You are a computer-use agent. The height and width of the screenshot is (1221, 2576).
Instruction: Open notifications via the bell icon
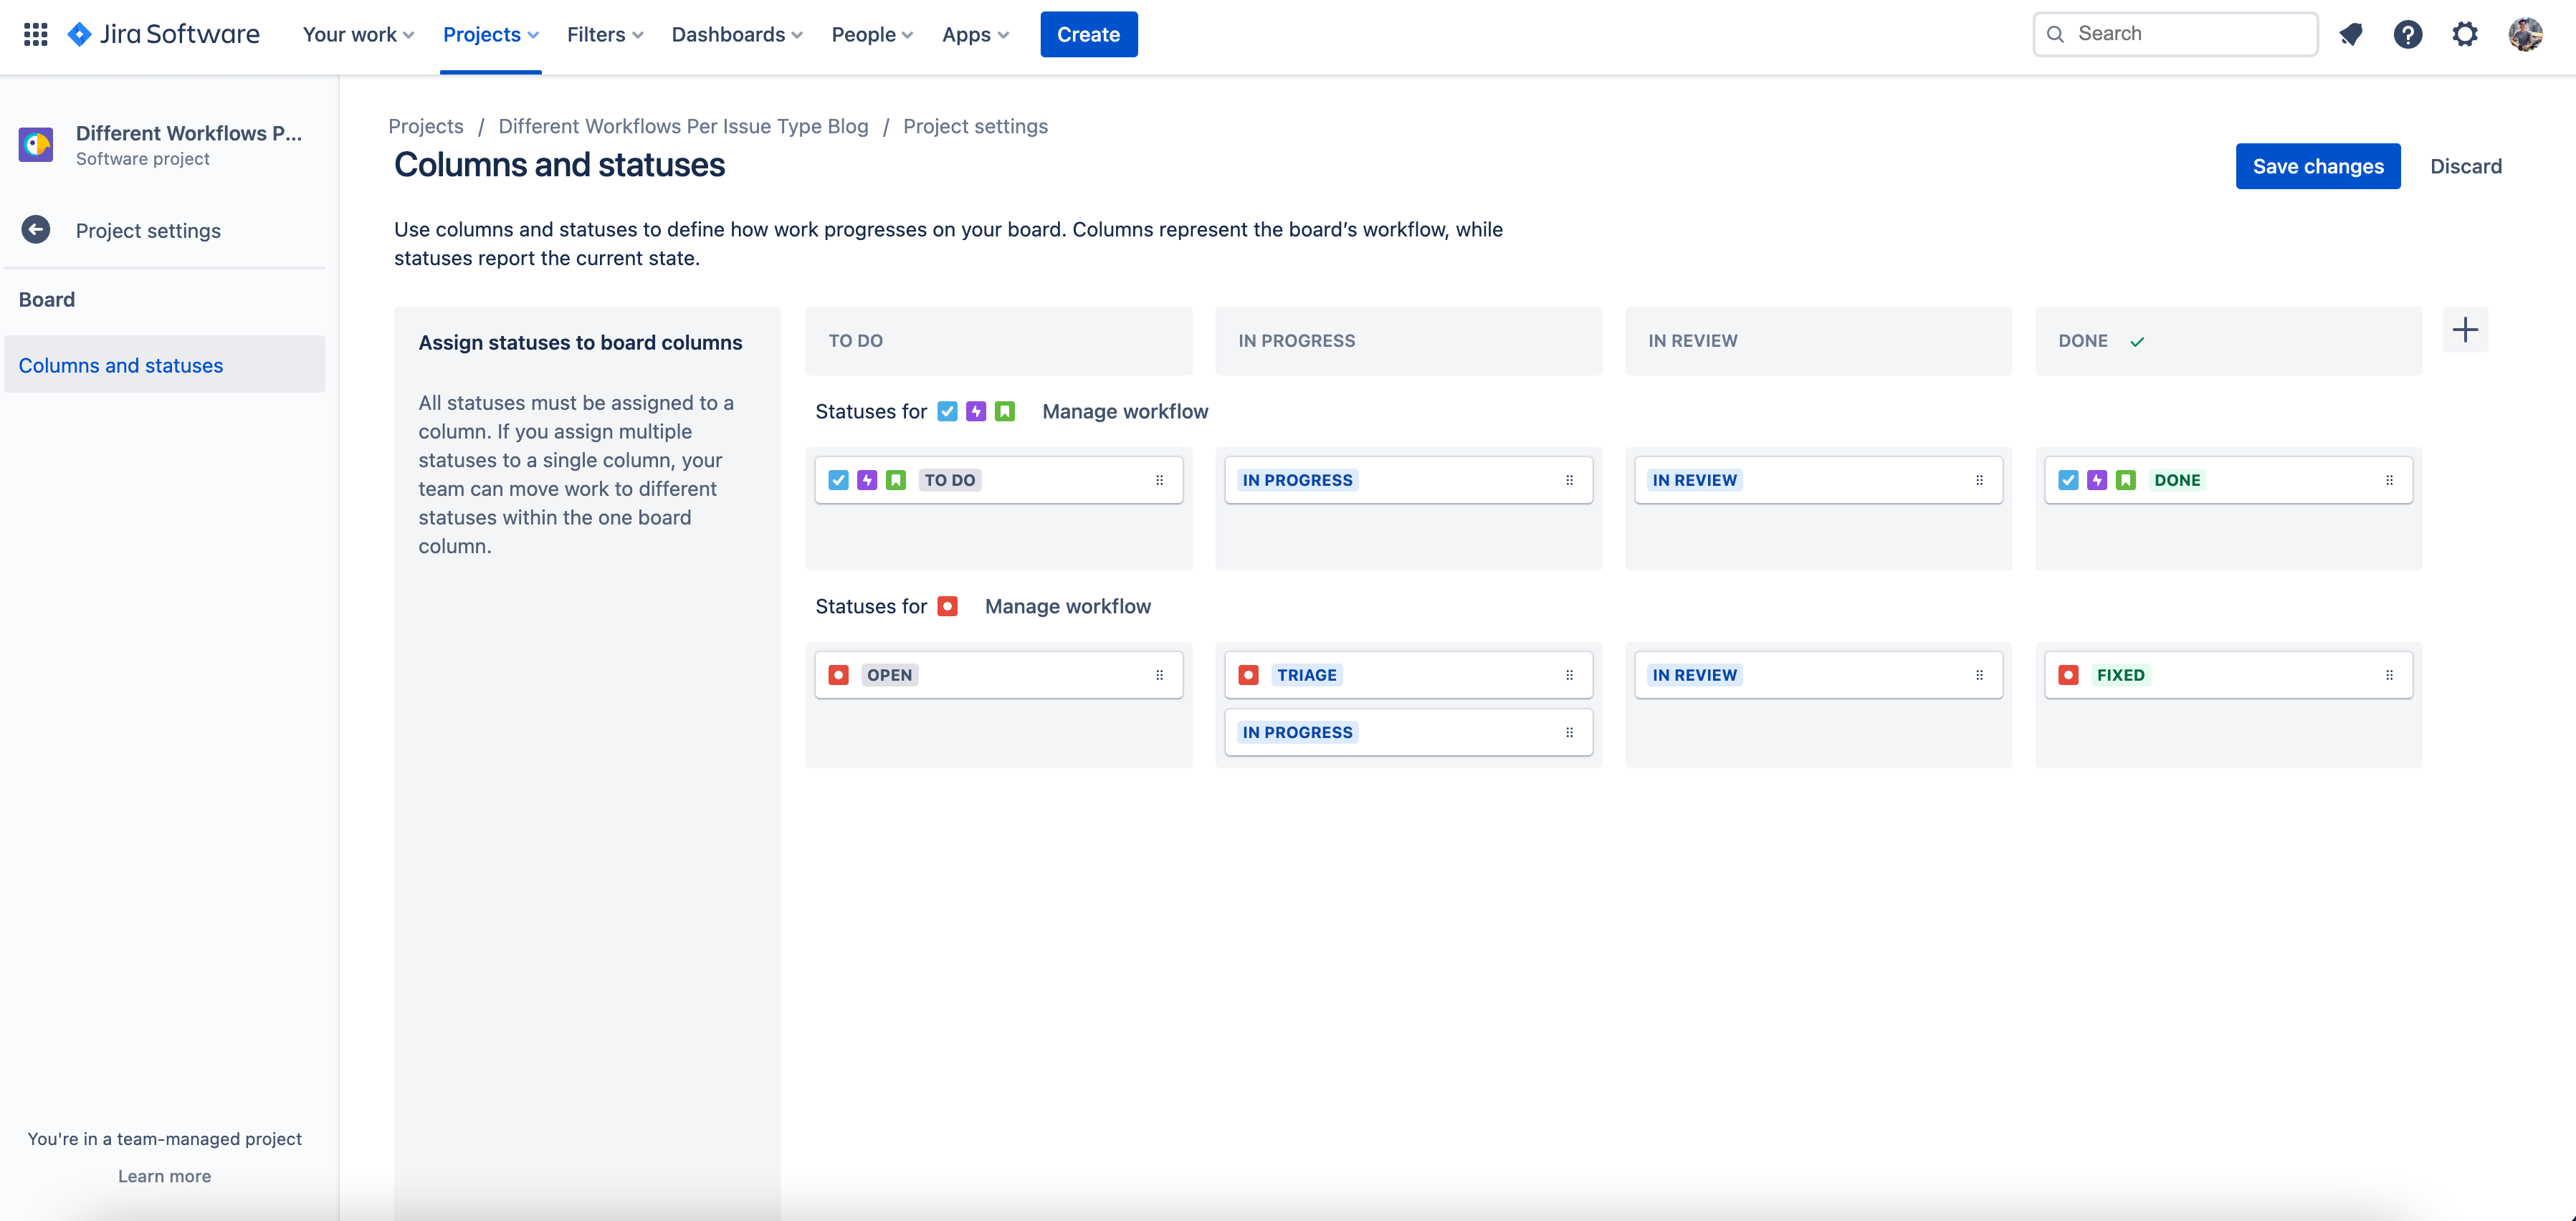(2351, 33)
